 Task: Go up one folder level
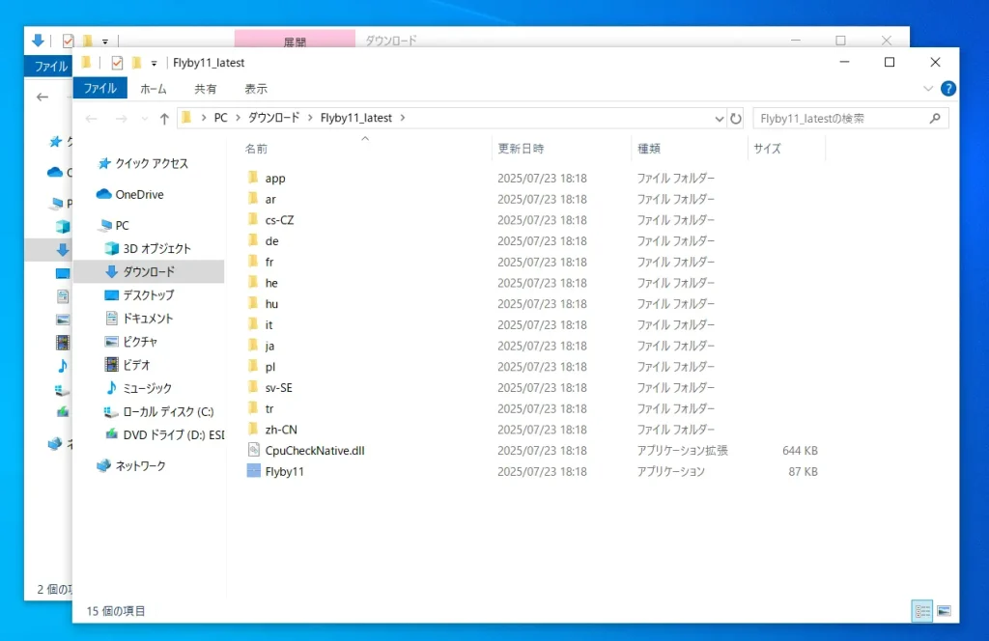click(x=164, y=119)
